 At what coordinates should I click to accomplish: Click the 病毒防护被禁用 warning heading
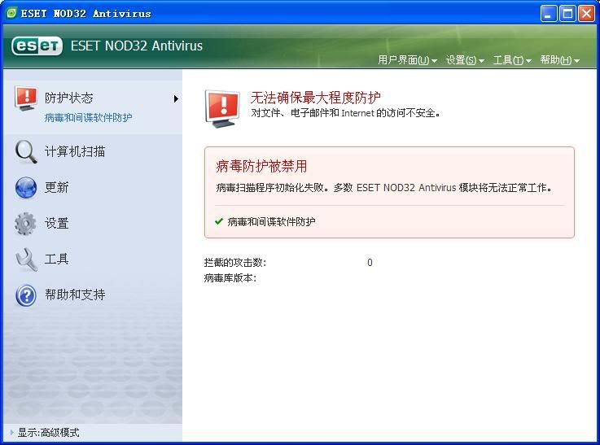[261, 166]
